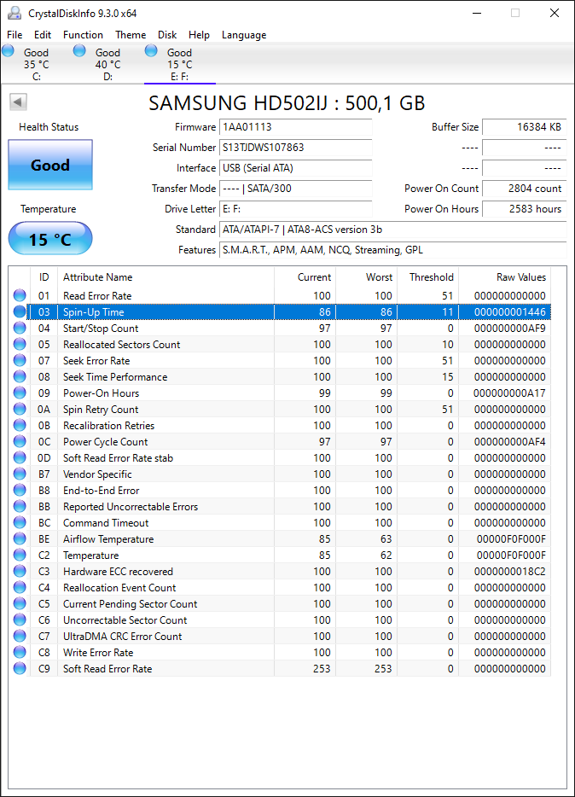The image size is (575, 797).
Task: Click the Serial Number field S13TJDWS107863
Action: click(296, 148)
